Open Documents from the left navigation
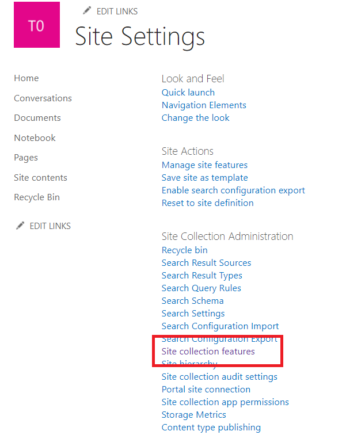Image resolution: width=346 pixels, height=435 pixels. pyautogui.click(x=37, y=118)
